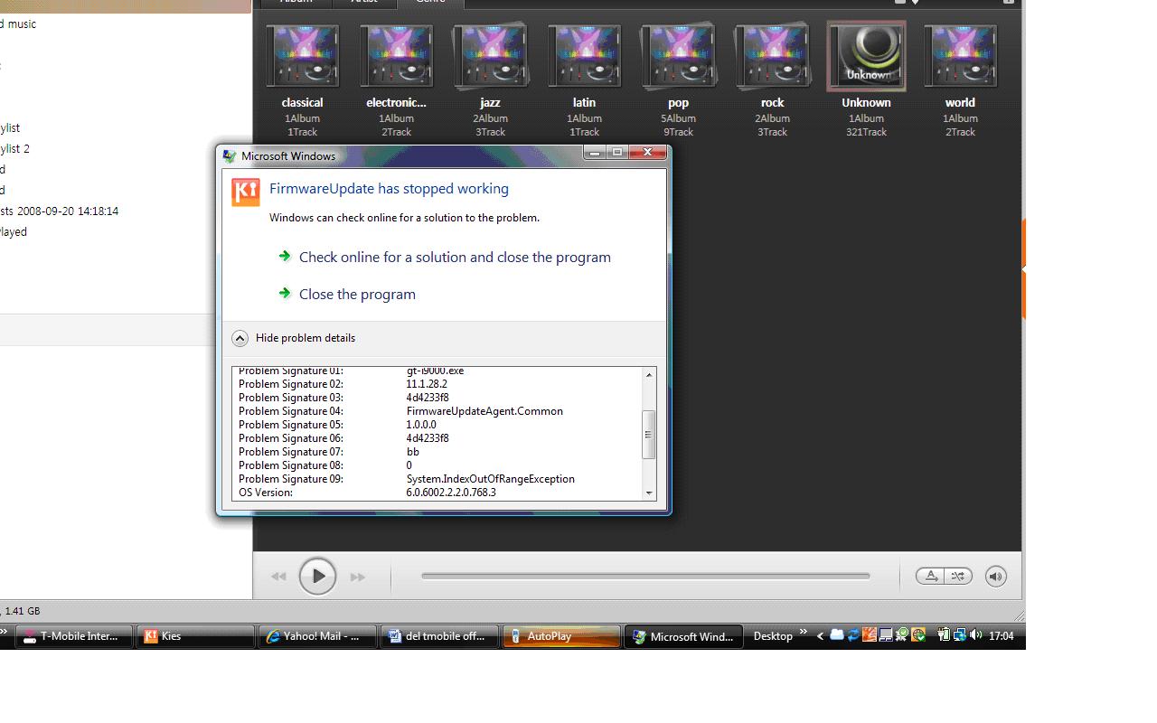Select 'FirmwareUpdateAgent.Common' value in details
The image size is (1157, 723).
[484, 411]
